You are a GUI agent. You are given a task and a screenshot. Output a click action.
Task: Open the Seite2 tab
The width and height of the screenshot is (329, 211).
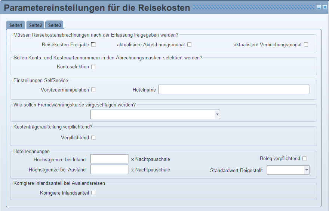click(36, 25)
